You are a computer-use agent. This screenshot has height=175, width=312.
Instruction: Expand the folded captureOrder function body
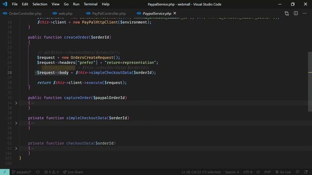16,103
